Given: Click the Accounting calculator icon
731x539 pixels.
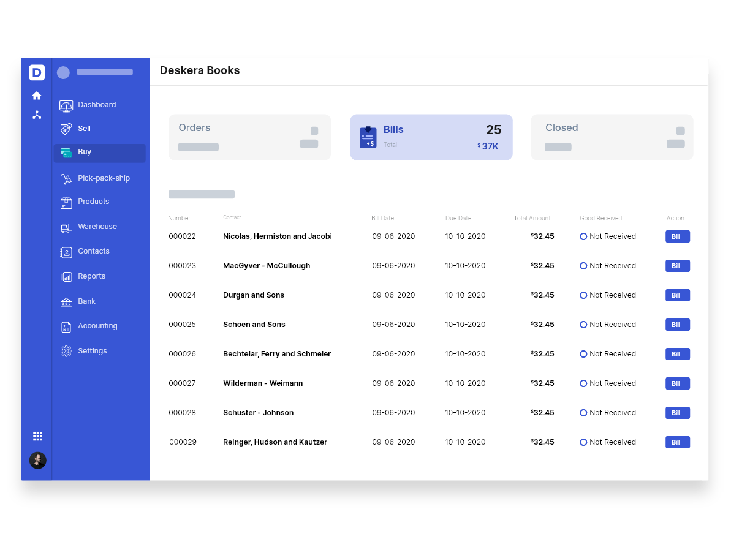Looking at the screenshot, I should tap(66, 327).
